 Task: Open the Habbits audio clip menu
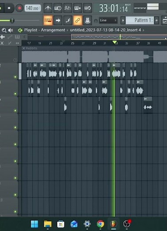23,48
